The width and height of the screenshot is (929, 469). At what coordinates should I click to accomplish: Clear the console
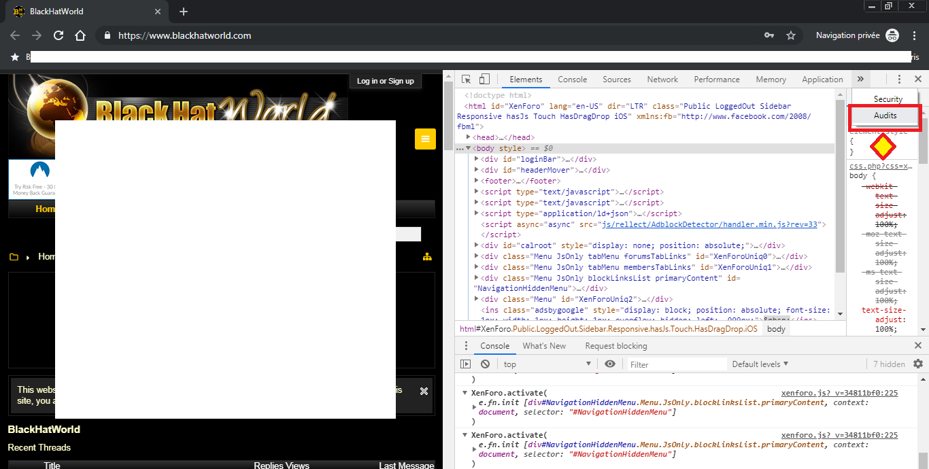tap(486, 364)
